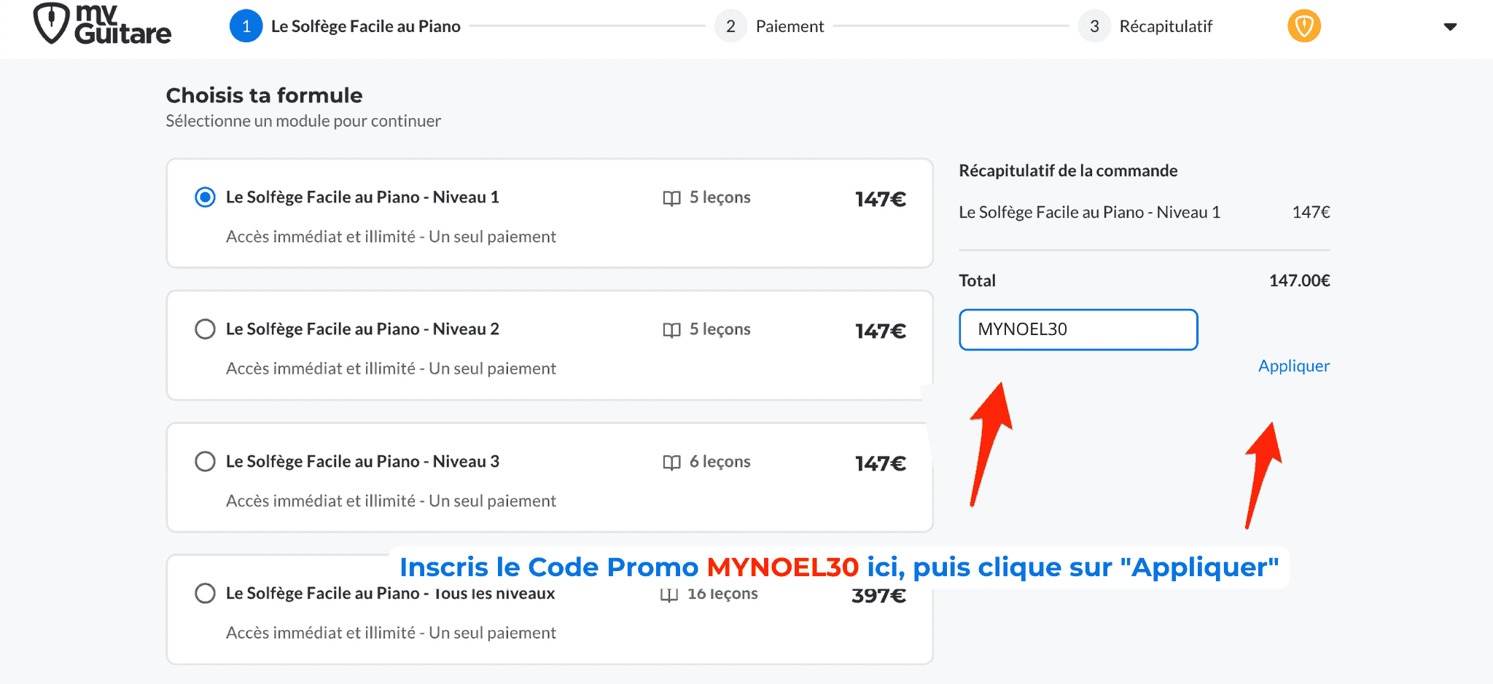The height and width of the screenshot is (684, 1493).
Task: Click the book icon beside Niveau 1 lessons
Action: 671,198
